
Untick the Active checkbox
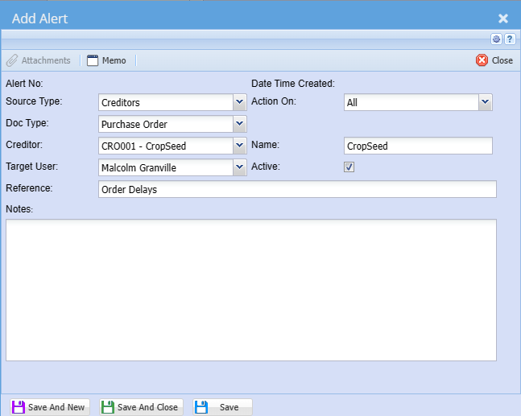349,167
